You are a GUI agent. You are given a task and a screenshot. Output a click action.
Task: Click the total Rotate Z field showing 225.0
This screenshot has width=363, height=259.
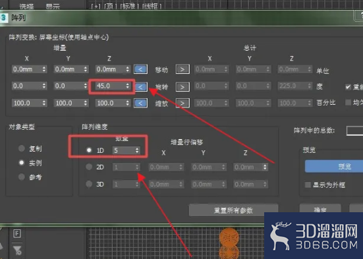coord(295,86)
